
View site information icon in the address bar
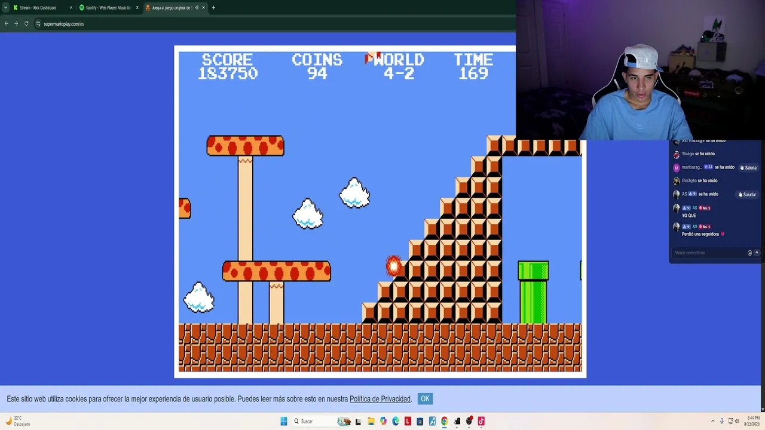pyautogui.click(x=38, y=24)
